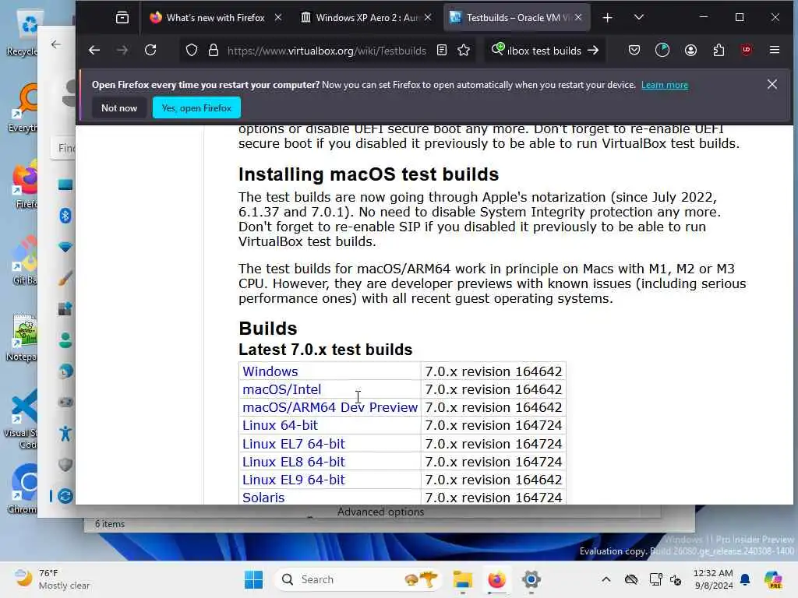This screenshot has width=798, height=598.
Task: Go back in Firefox navigation
Action: tap(94, 51)
